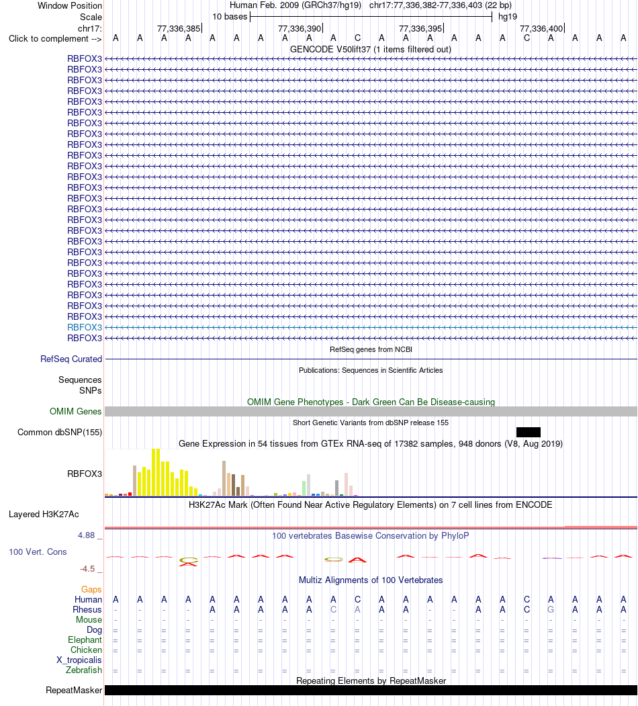Click the -4.5 PhyloP lower scale value
The width and height of the screenshot is (638, 706).
pyautogui.click(x=87, y=569)
